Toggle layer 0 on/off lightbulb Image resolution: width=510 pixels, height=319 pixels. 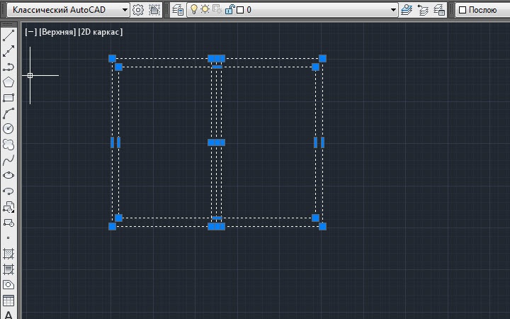194,9
